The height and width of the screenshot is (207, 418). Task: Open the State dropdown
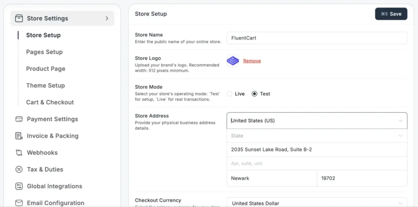[317, 136]
